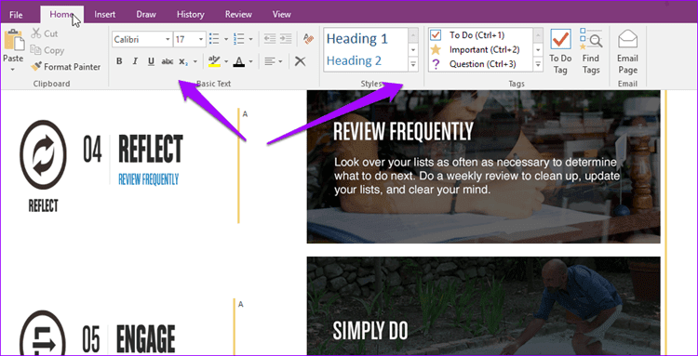Expand the bullet list style arrow

click(226, 39)
